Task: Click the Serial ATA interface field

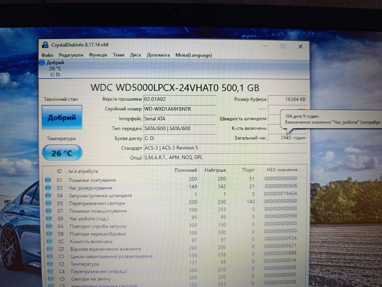Action: tap(180, 119)
